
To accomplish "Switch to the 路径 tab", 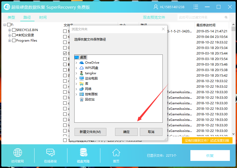I will [27, 17].
